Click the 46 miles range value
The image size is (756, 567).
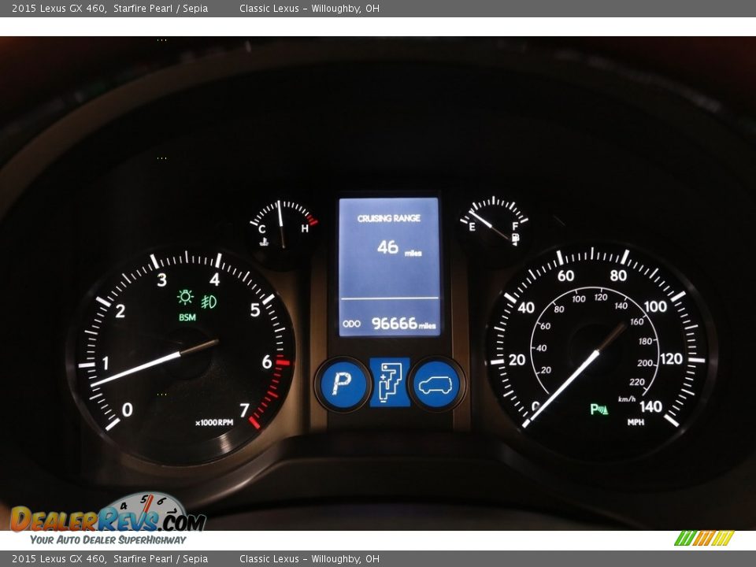point(398,248)
